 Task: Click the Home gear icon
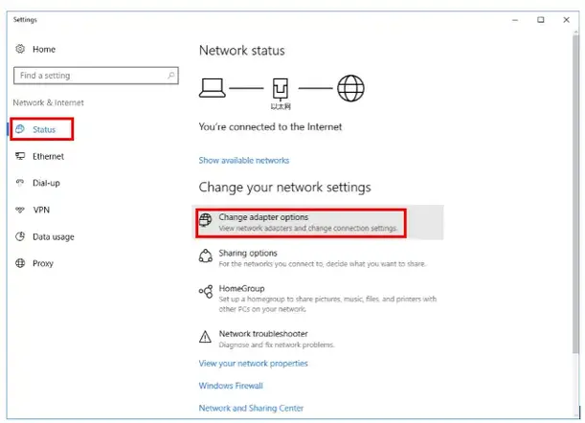click(x=20, y=49)
